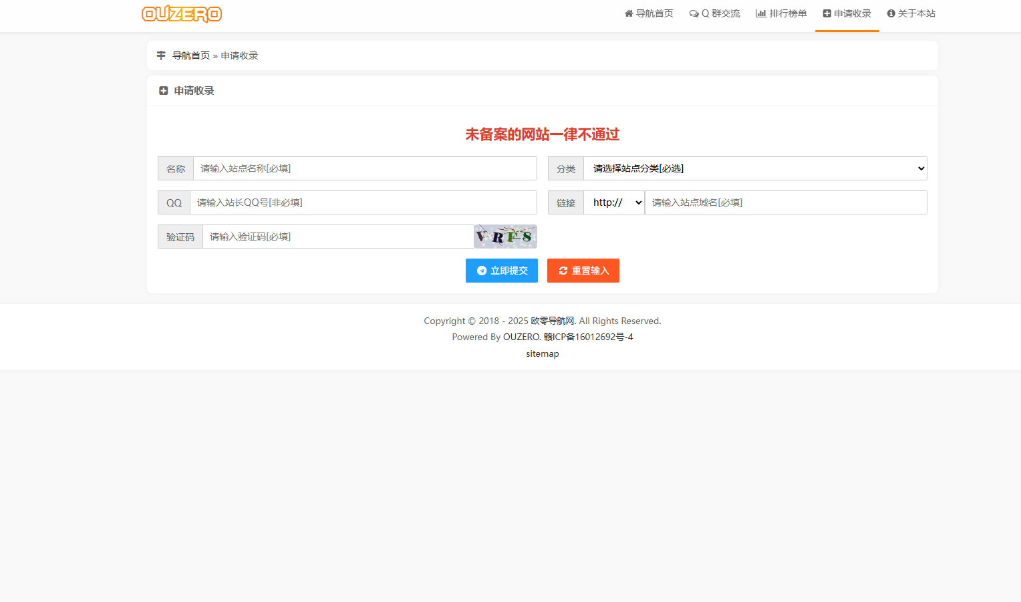The image size is (1021, 602).
Task: Click into the 验证码 captcha input field
Action: coord(338,237)
